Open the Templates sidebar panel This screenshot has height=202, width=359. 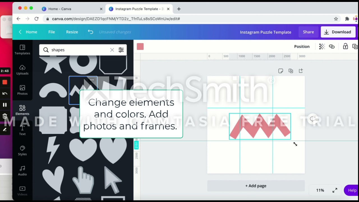(22, 50)
